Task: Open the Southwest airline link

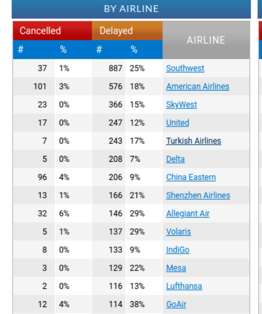Action: tap(185, 68)
